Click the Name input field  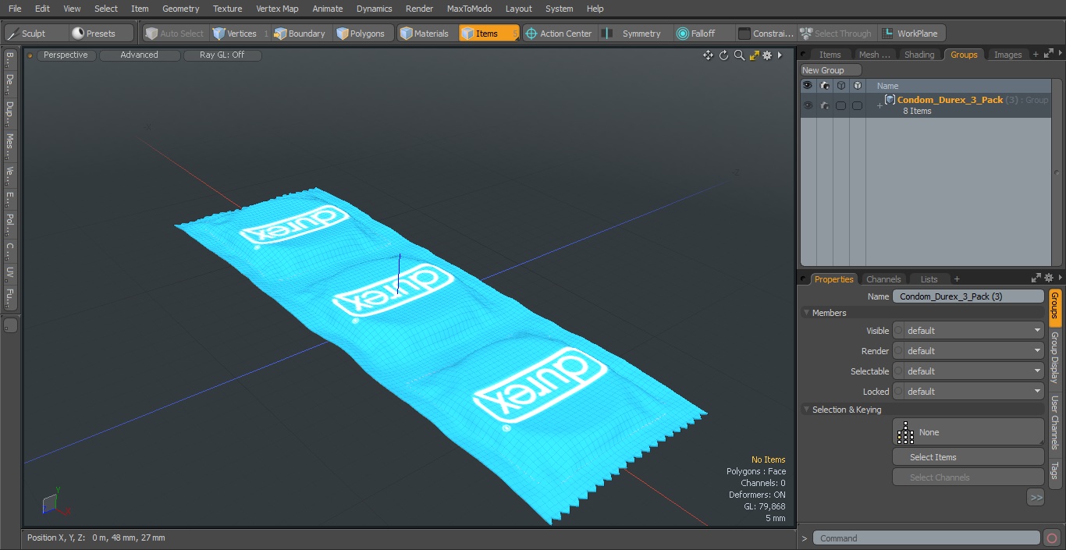(968, 296)
